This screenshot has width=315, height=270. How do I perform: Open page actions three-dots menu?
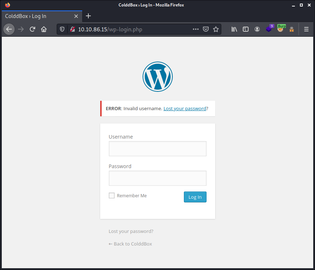tap(196, 30)
